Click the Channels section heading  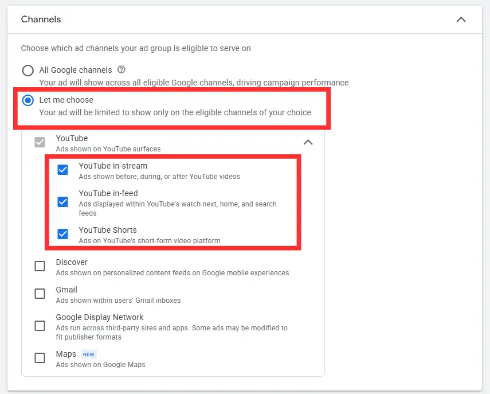click(x=41, y=19)
